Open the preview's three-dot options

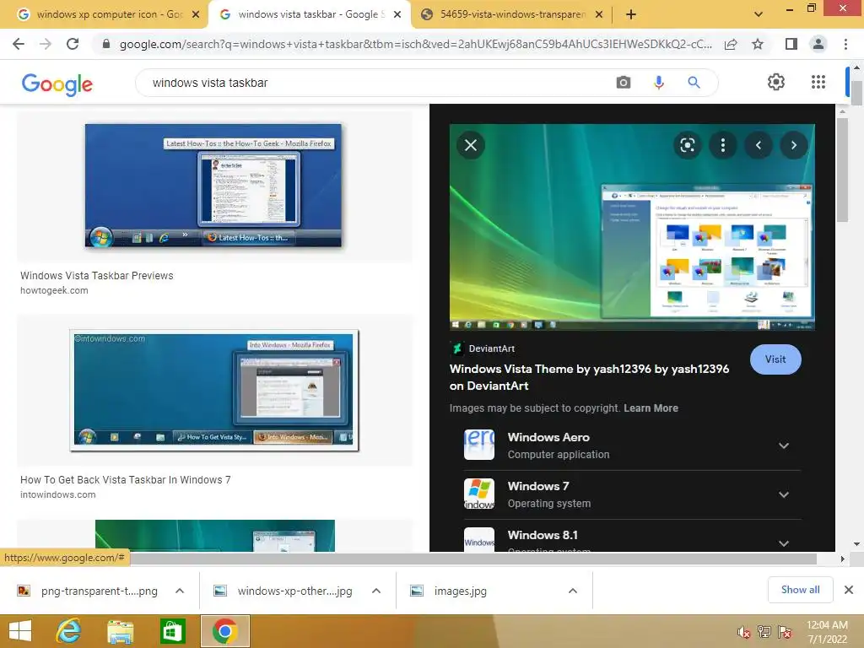[x=723, y=145]
